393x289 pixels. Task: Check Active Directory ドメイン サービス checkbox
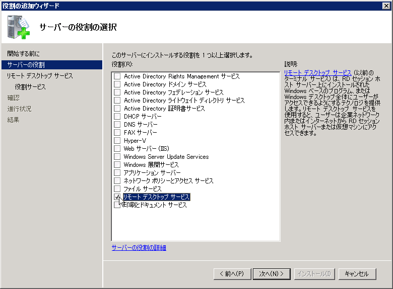[117, 84]
